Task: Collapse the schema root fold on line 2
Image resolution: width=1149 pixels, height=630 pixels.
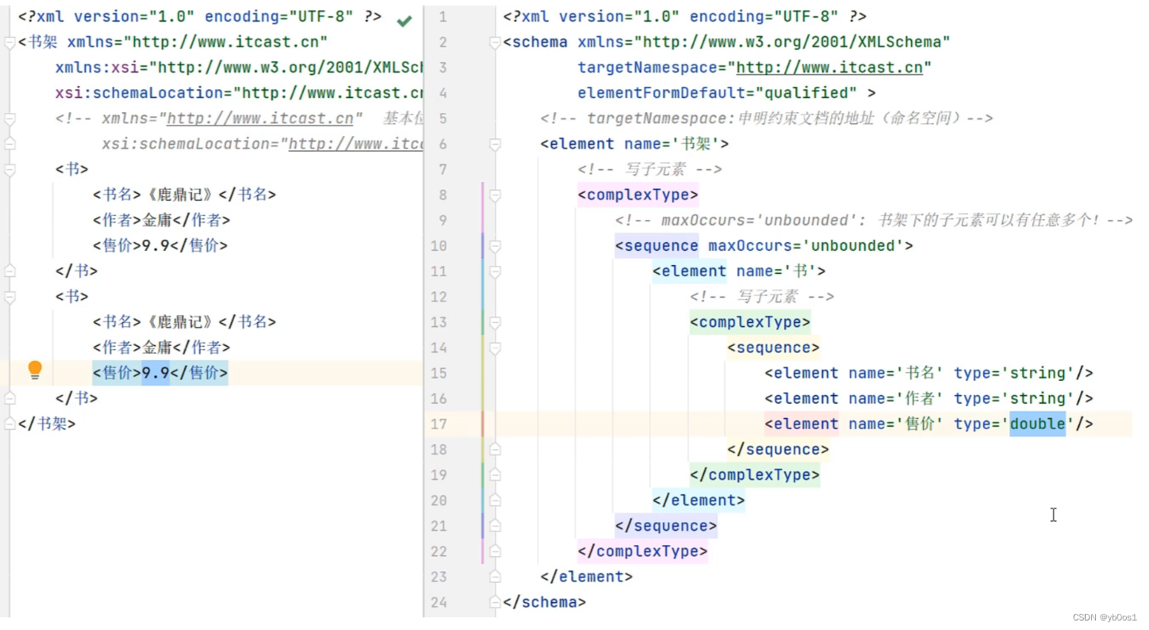Action: [x=495, y=43]
